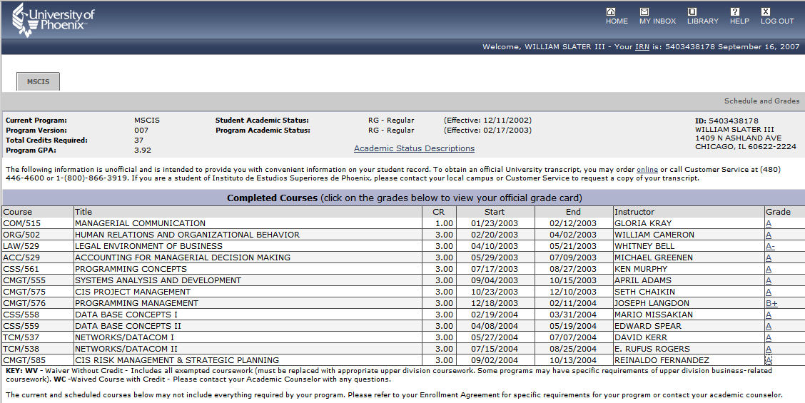
Task: Open the HELP text link
Action: (740, 21)
